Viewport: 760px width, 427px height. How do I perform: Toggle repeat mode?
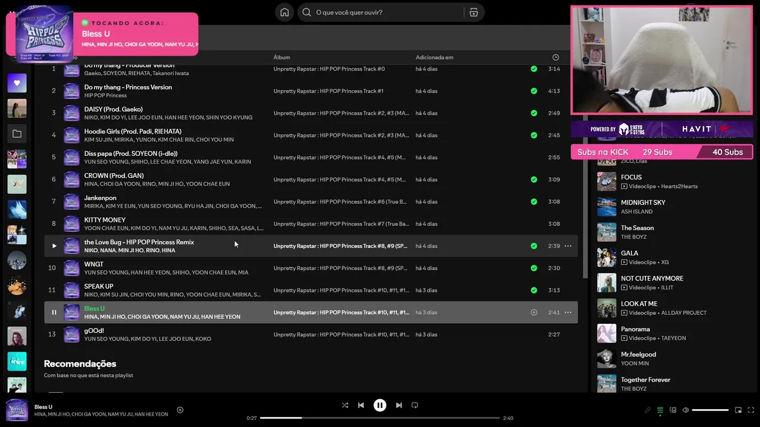tap(414, 405)
